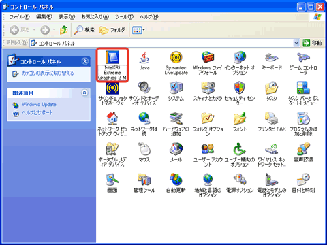Open the ファイル(F) menu
The width and height of the screenshot is (327, 245).
[20, 17]
